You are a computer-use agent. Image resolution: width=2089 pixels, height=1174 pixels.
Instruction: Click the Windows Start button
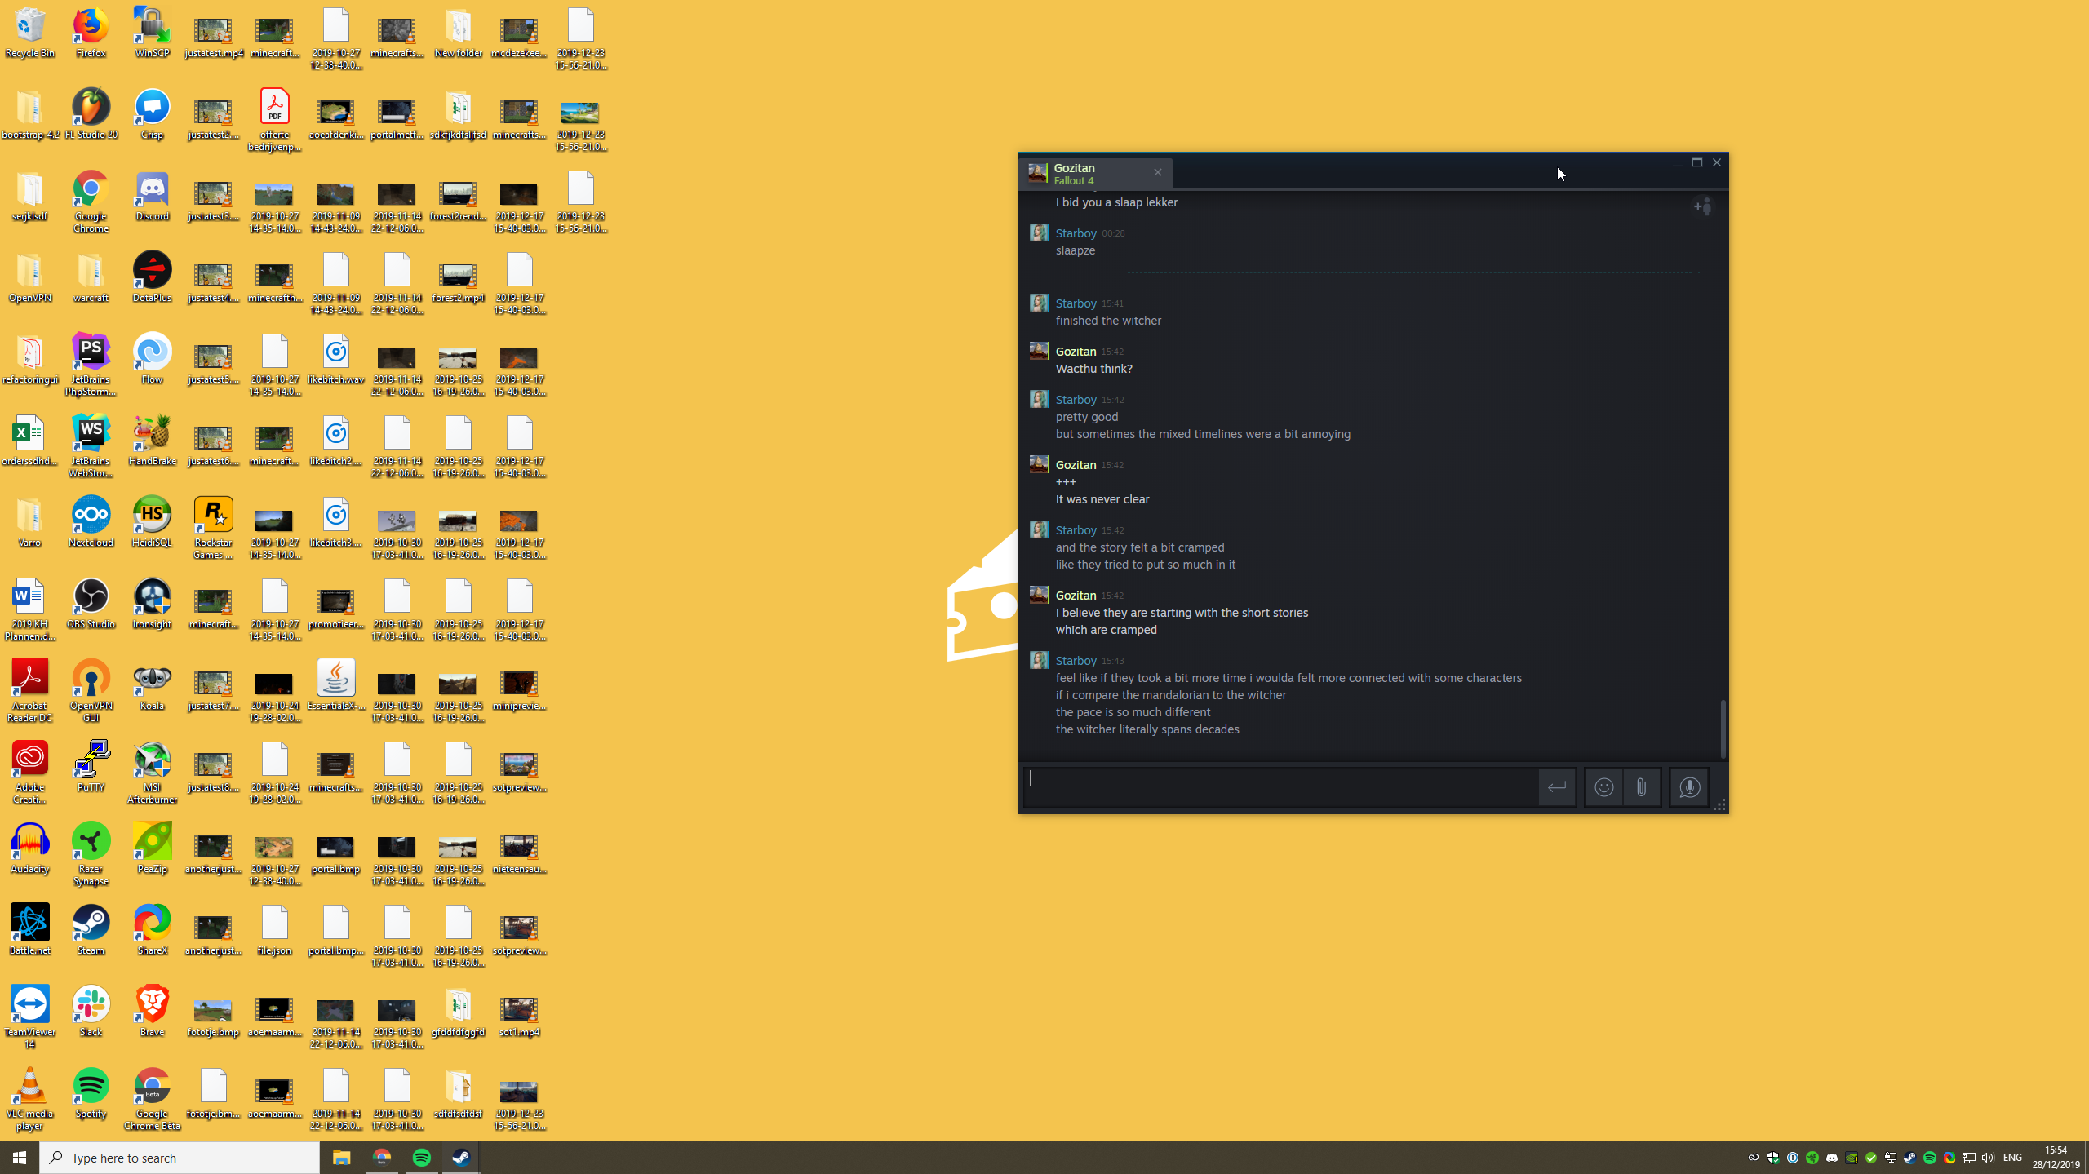tap(20, 1158)
